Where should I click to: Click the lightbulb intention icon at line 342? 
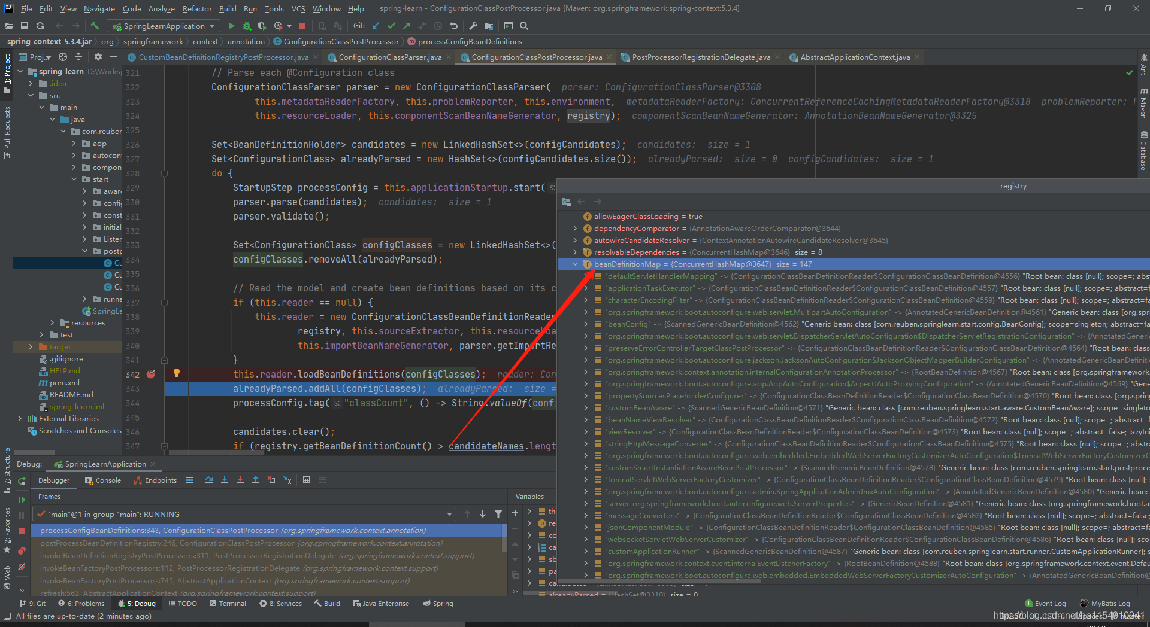coord(177,373)
